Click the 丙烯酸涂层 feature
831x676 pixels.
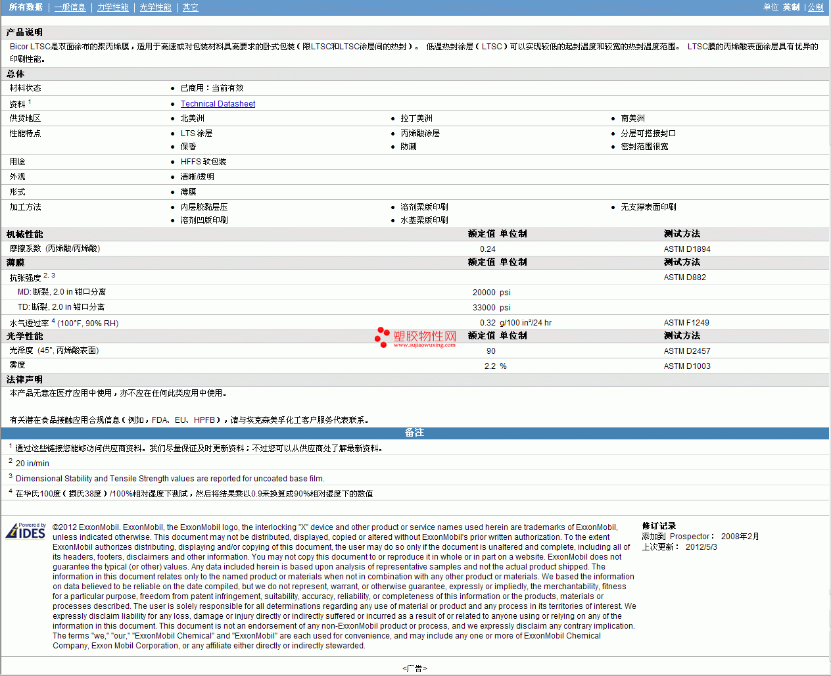[420, 133]
